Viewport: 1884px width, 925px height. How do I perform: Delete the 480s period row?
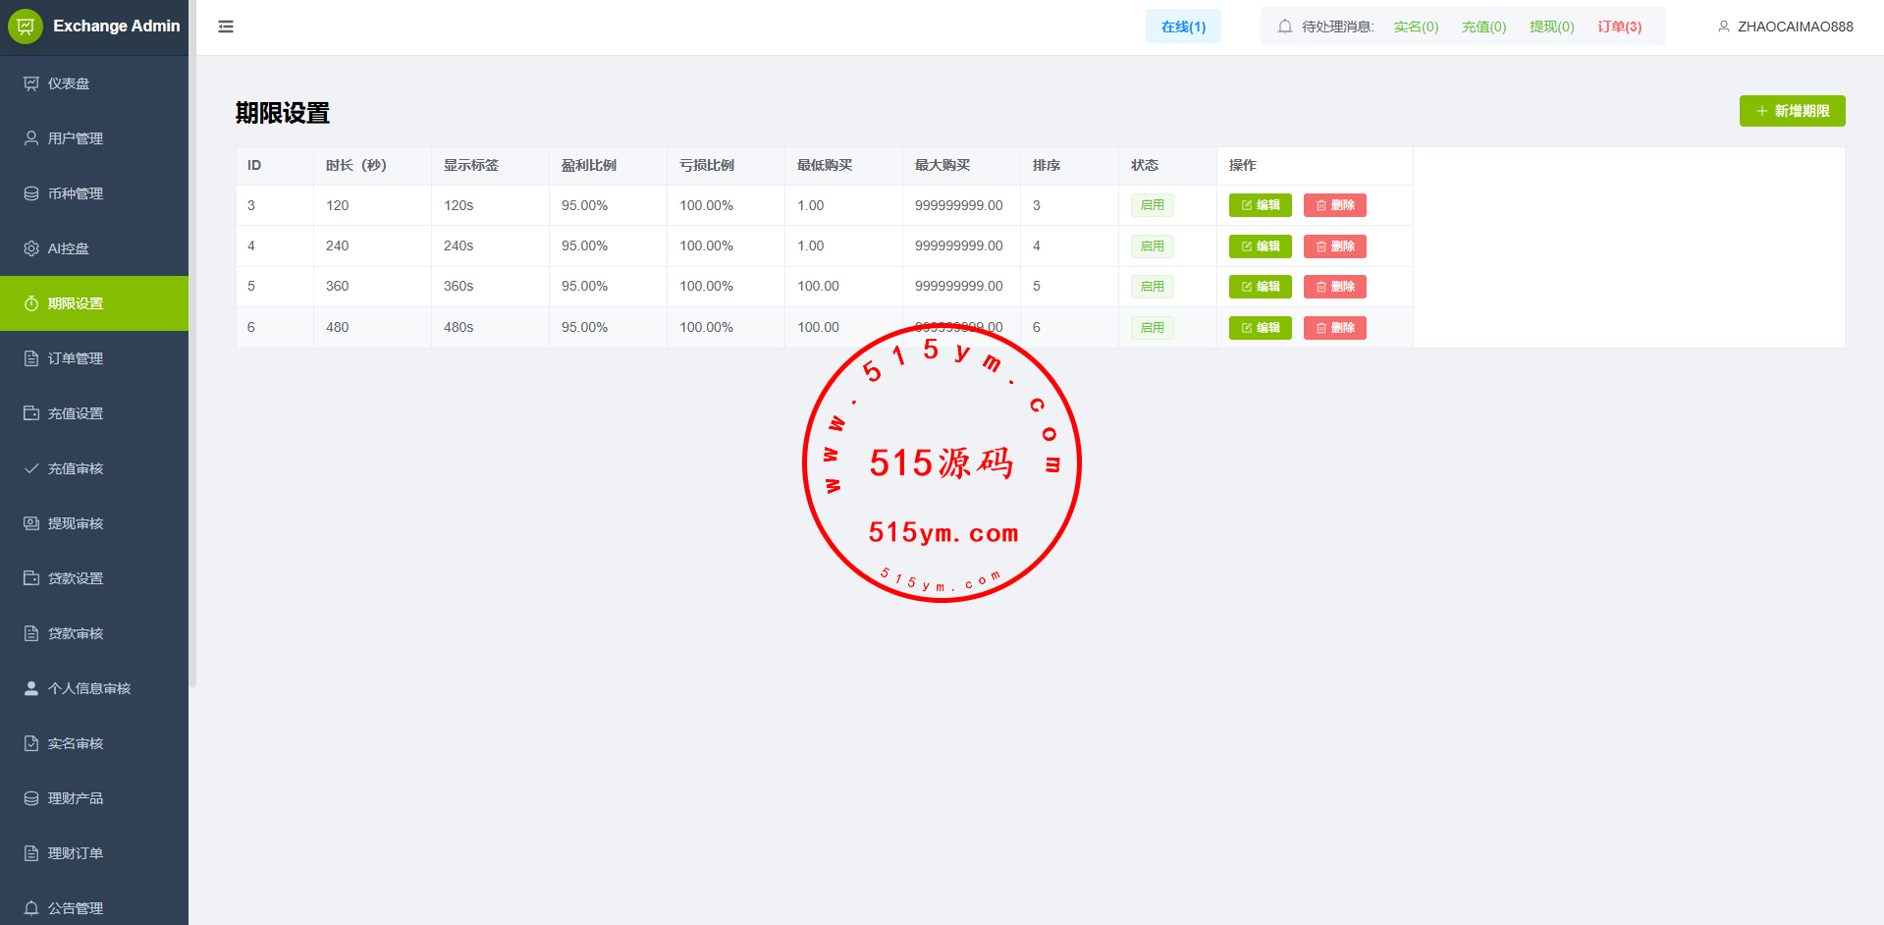[1334, 328]
